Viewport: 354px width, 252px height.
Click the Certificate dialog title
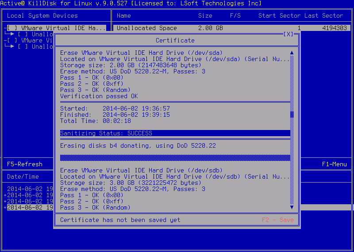pos(175,40)
